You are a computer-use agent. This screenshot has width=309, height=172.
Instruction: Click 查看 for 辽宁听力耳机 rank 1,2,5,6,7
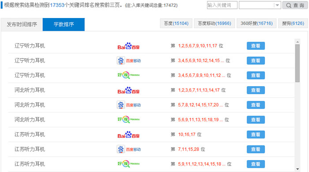pyautogui.click(x=256, y=46)
